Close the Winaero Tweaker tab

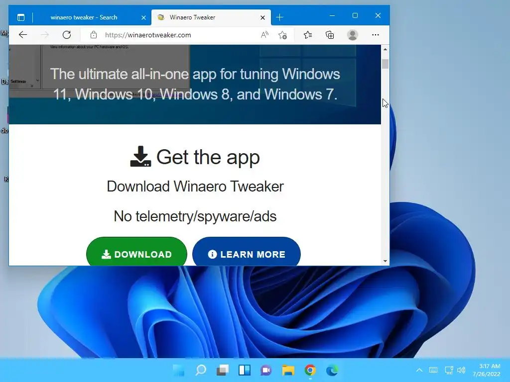point(263,18)
